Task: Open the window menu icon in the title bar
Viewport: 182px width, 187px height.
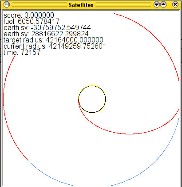Action: 7,4
